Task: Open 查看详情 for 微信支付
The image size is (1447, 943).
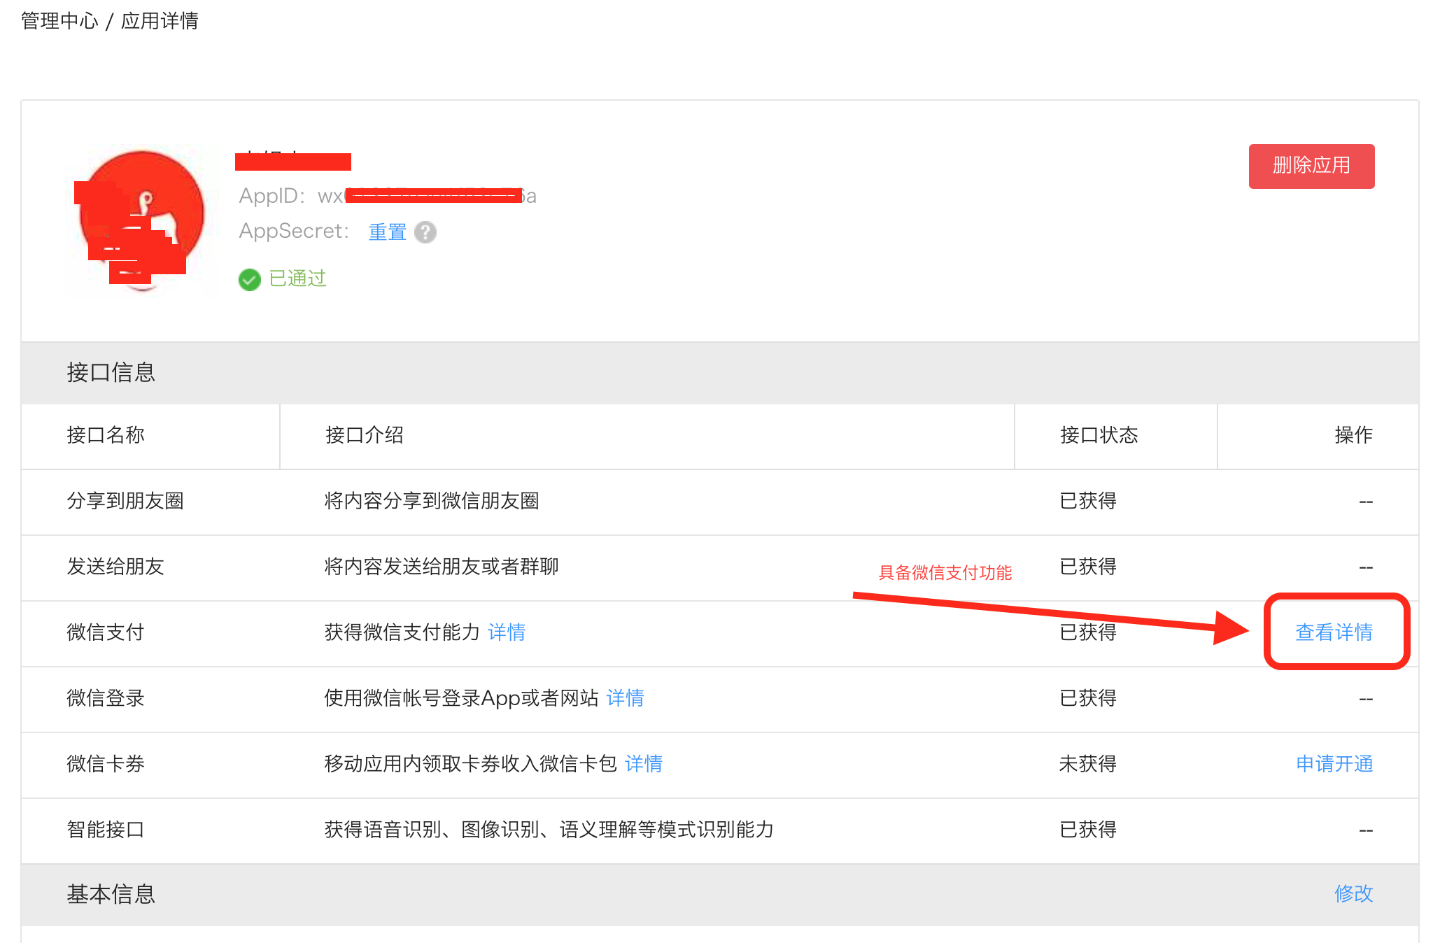Action: pos(1334,632)
